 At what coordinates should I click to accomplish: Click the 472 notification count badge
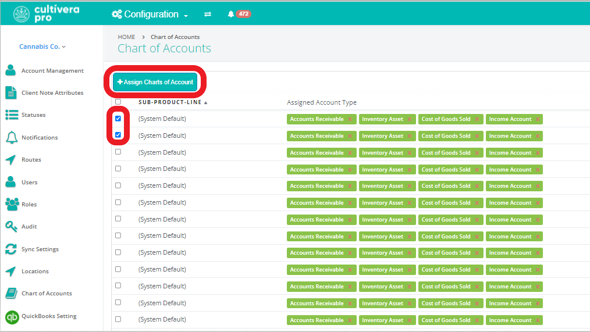[x=243, y=14]
